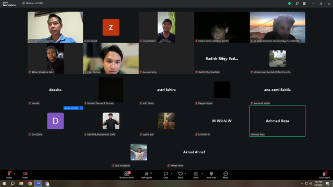Viewport: 333px width, 187px height.
Task: Click the ana azmi Sabila name tile
Action: [x=277, y=90]
